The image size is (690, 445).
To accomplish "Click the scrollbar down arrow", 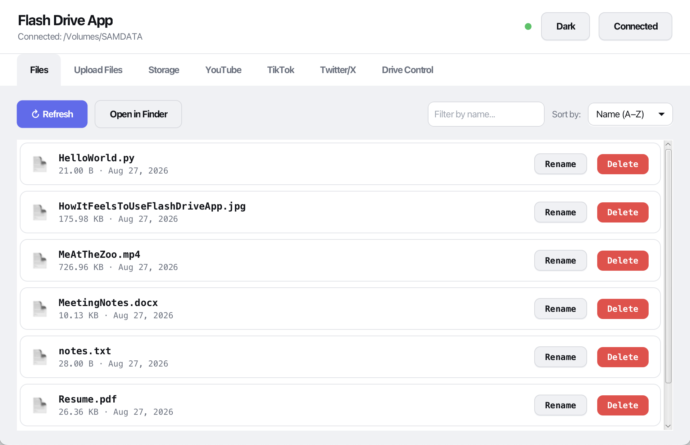I will tap(668, 426).
